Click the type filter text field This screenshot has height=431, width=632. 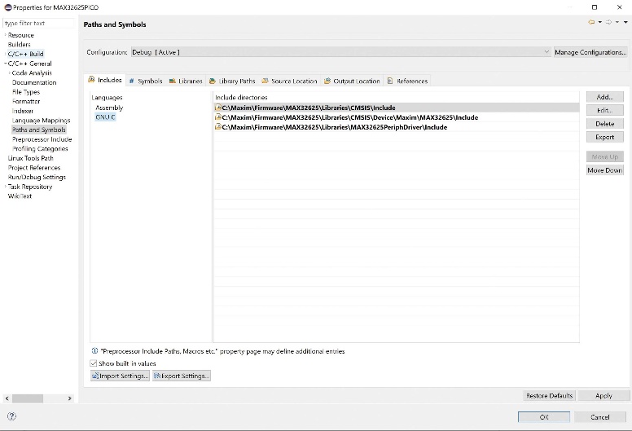click(x=37, y=24)
